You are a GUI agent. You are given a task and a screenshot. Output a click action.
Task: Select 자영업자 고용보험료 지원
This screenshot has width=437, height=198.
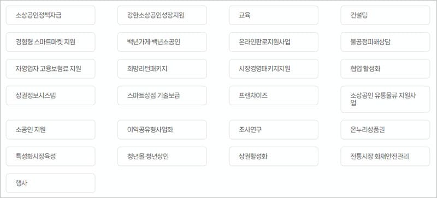tap(50, 69)
